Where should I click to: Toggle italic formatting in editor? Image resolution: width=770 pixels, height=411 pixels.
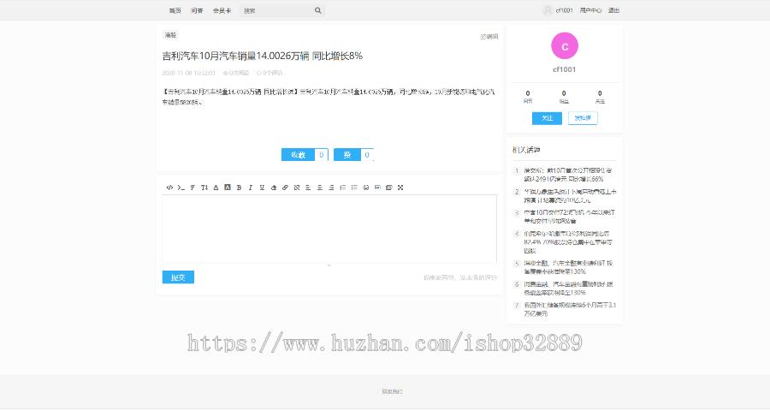tap(251, 188)
